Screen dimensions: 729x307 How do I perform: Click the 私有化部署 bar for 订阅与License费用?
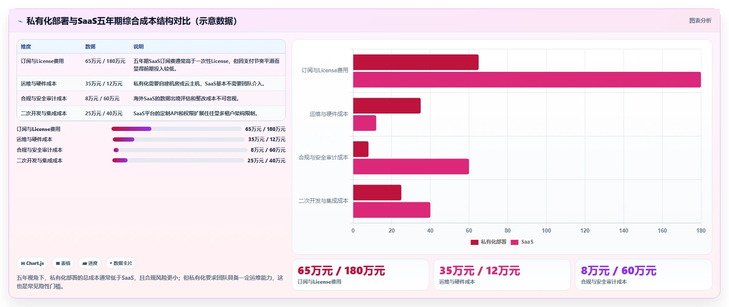[416, 62]
